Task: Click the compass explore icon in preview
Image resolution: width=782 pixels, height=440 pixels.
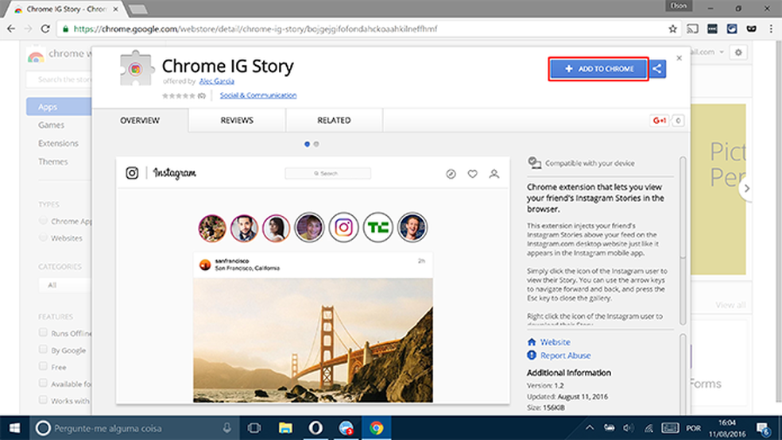Action: 451,174
